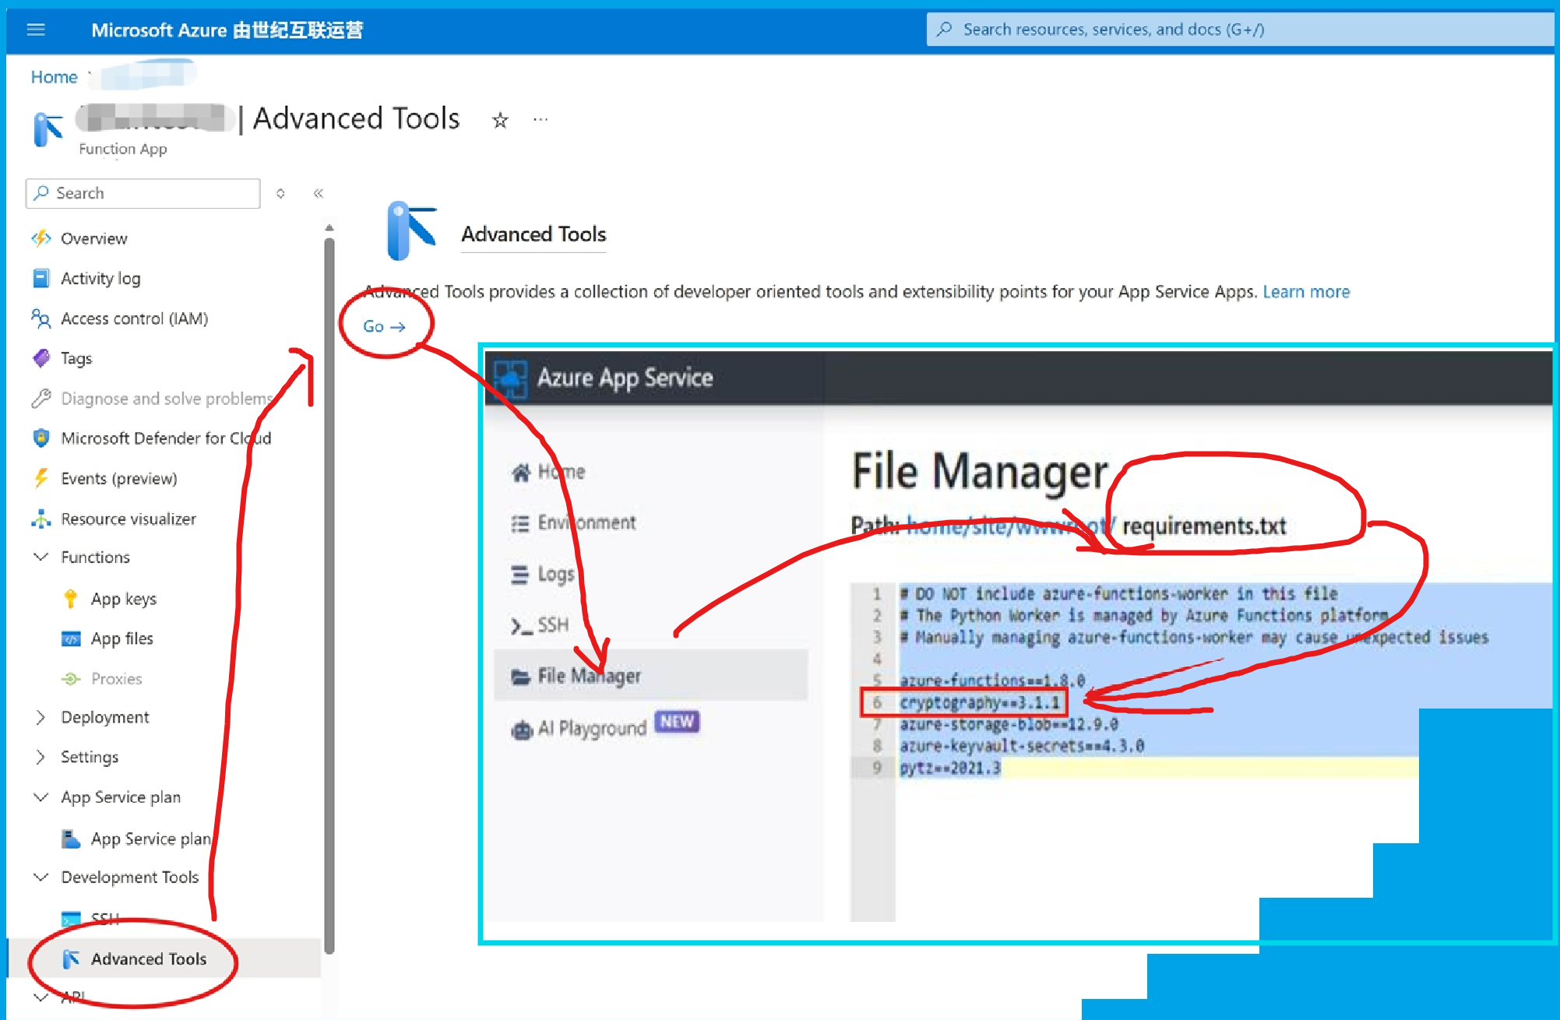Collapse the Development Tools section
This screenshot has width=1560, height=1020.
click(41, 877)
